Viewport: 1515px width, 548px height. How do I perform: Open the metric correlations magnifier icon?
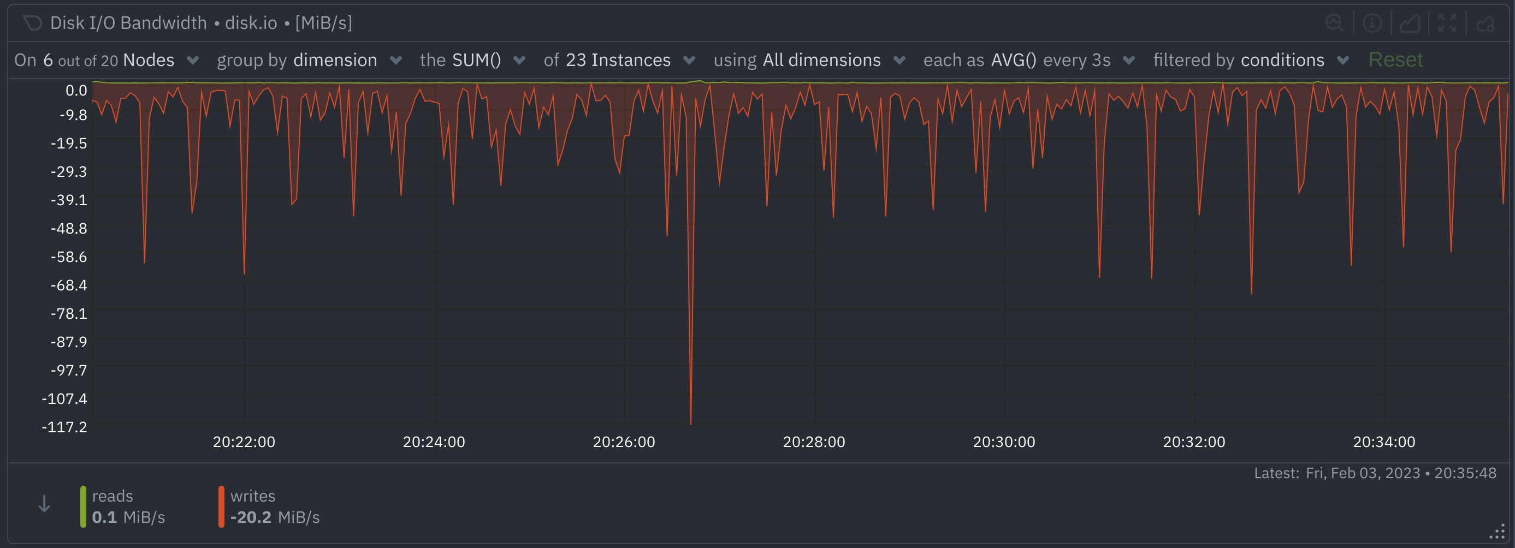tap(1334, 23)
